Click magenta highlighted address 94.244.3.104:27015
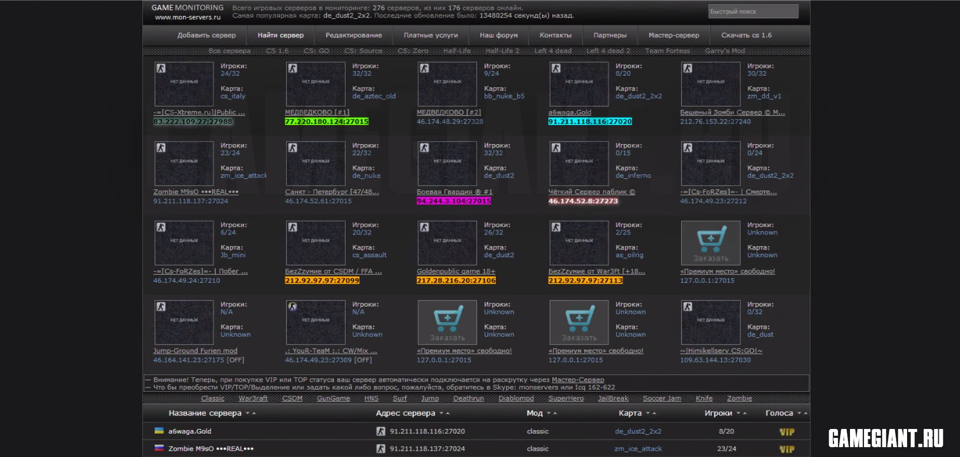Screen dimensions: 960x457 pos(454,201)
